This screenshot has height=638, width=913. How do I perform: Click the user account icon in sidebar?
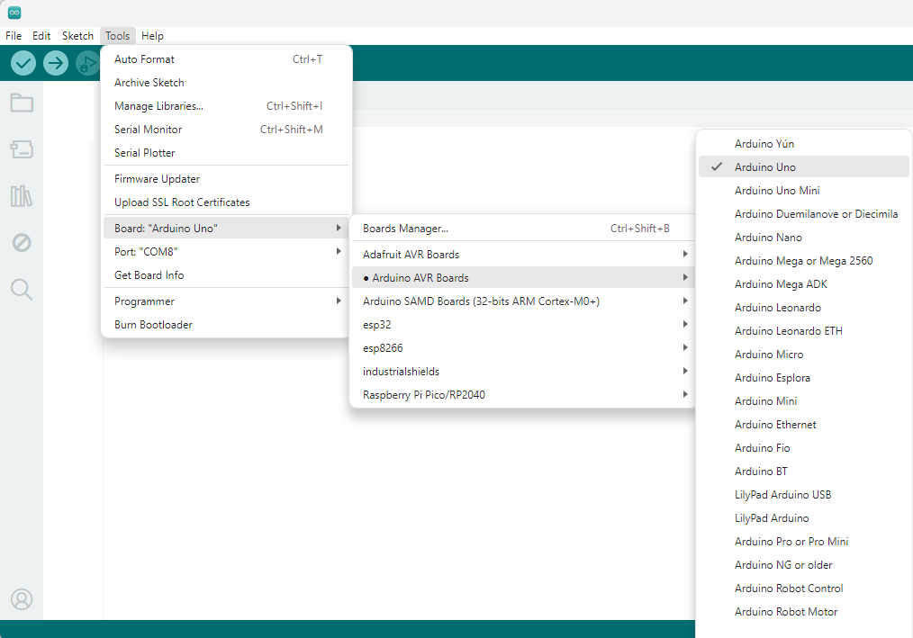tap(22, 599)
